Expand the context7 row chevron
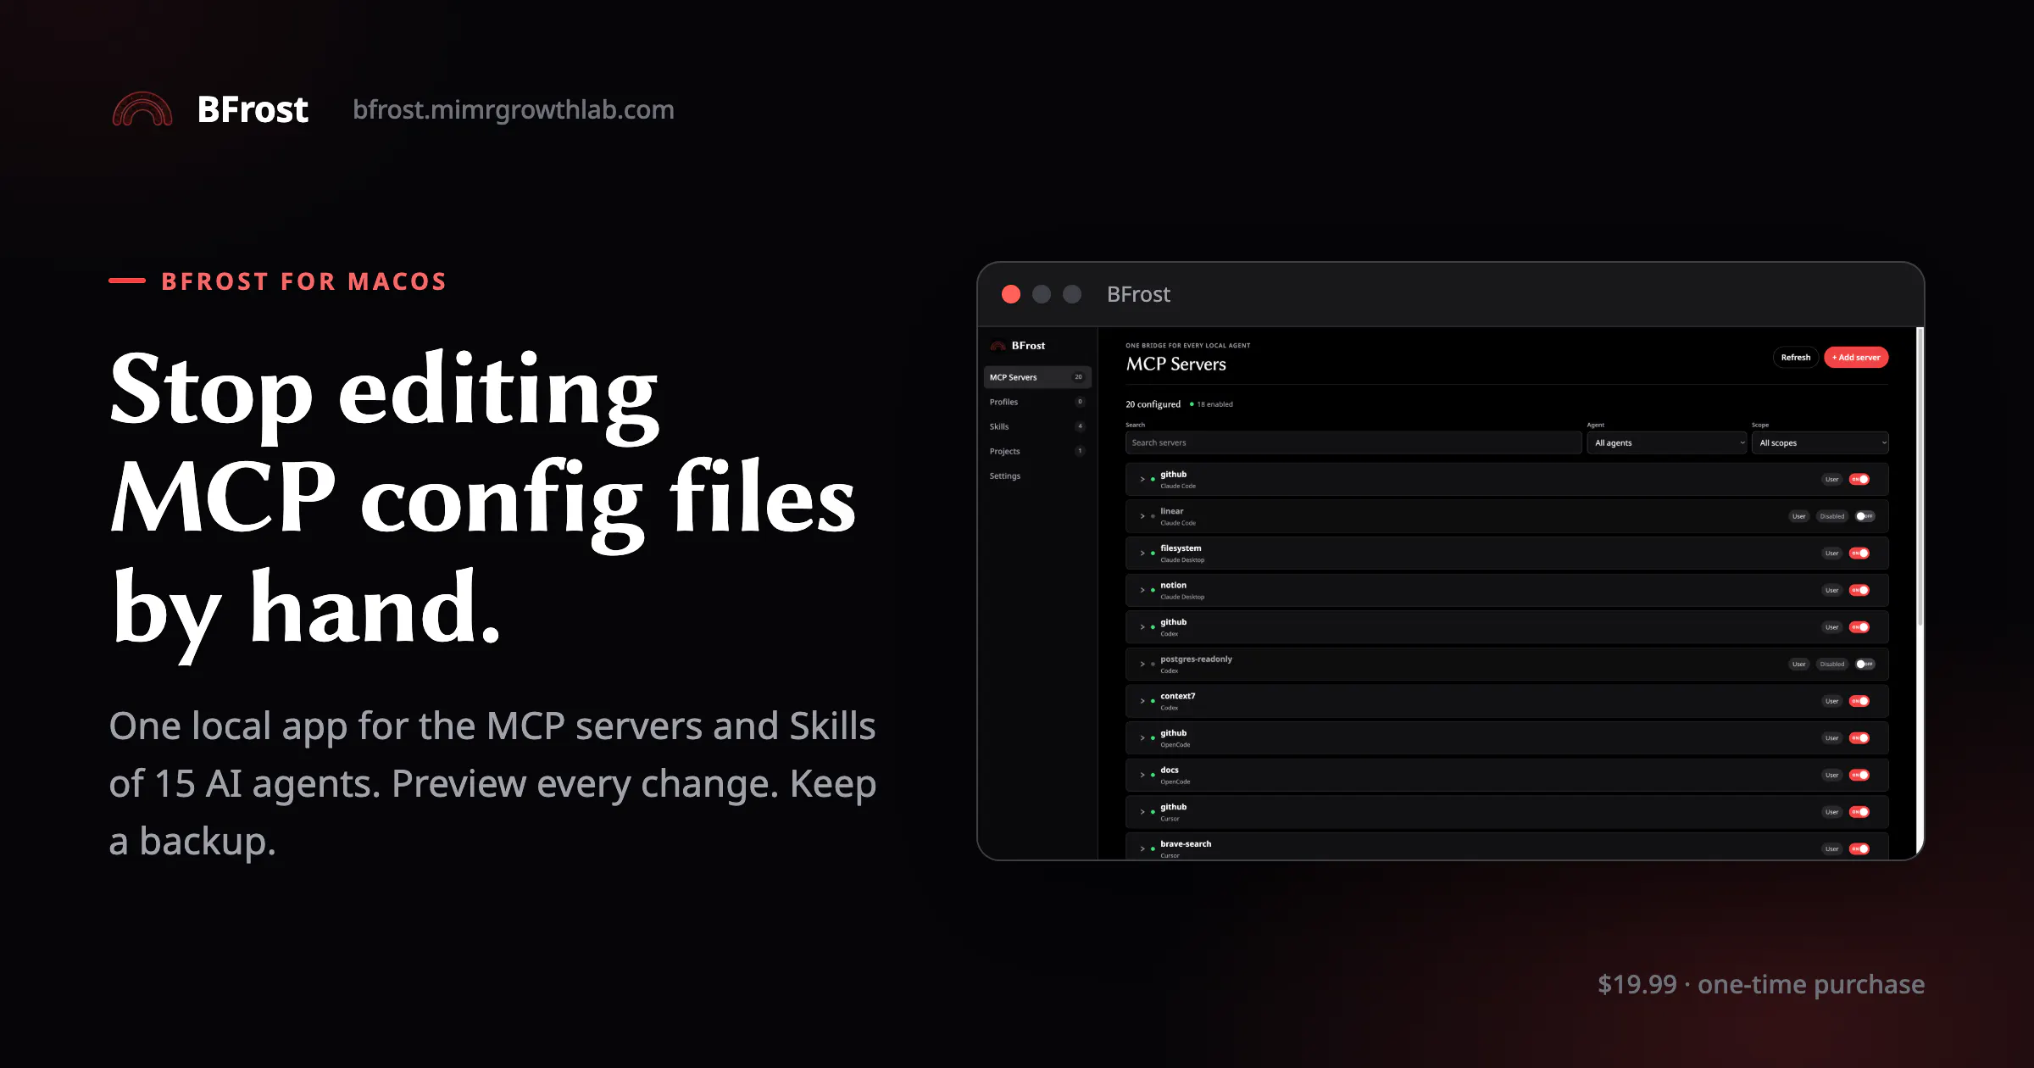 point(1142,701)
